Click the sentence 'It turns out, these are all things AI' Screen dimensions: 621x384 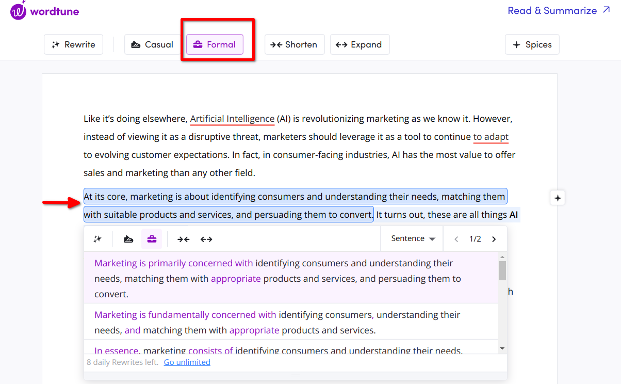pyautogui.click(x=447, y=214)
